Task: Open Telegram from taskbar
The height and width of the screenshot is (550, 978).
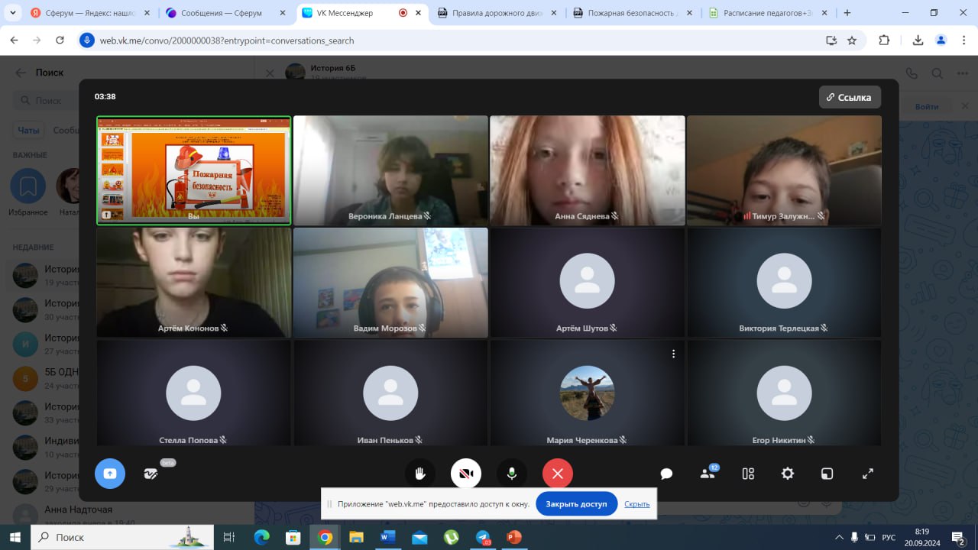Action: [x=483, y=537]
